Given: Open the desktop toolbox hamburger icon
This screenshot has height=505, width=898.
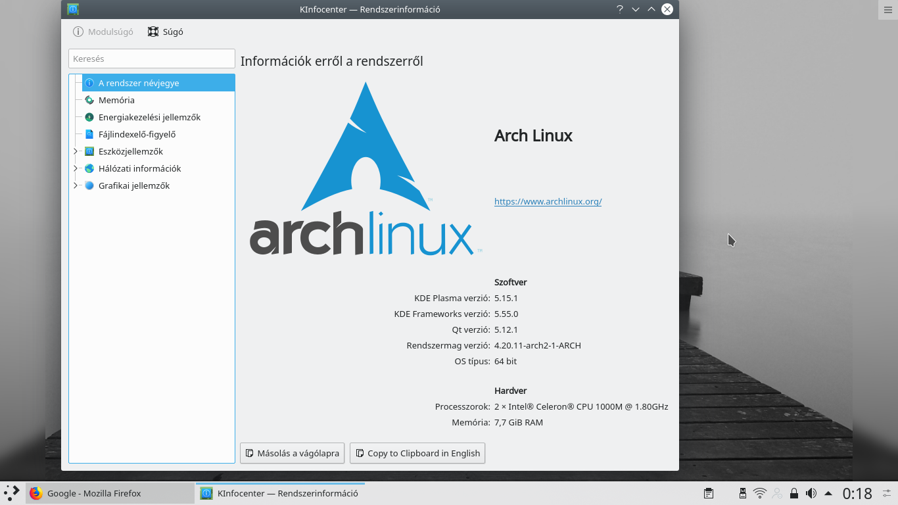Looking at the screenshot, I should [887, 10].
